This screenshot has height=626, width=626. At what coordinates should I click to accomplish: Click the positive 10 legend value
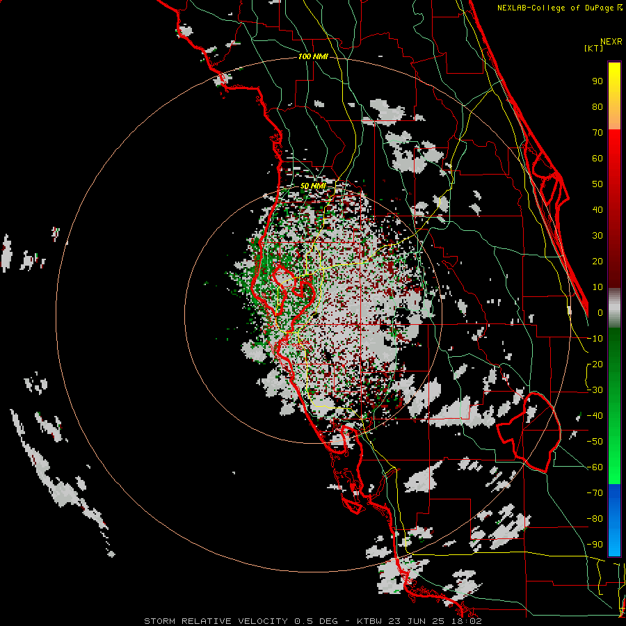click(597, 287)
